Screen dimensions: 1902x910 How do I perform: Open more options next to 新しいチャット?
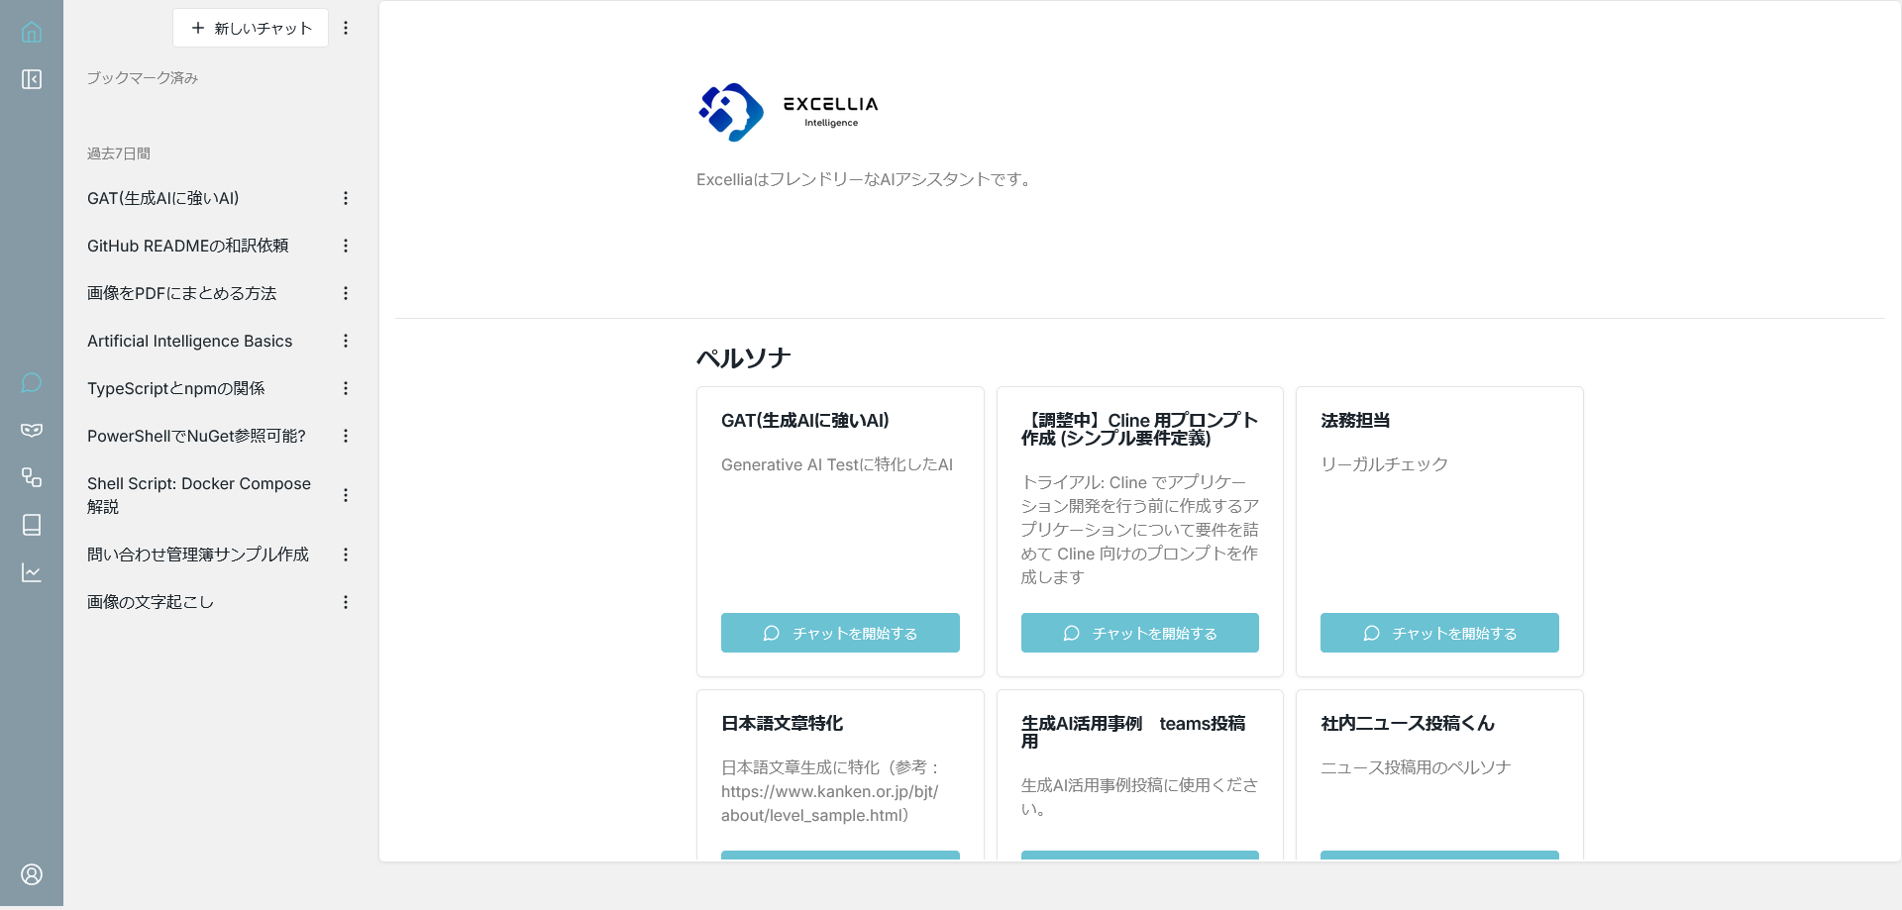[x=346, y=28]
